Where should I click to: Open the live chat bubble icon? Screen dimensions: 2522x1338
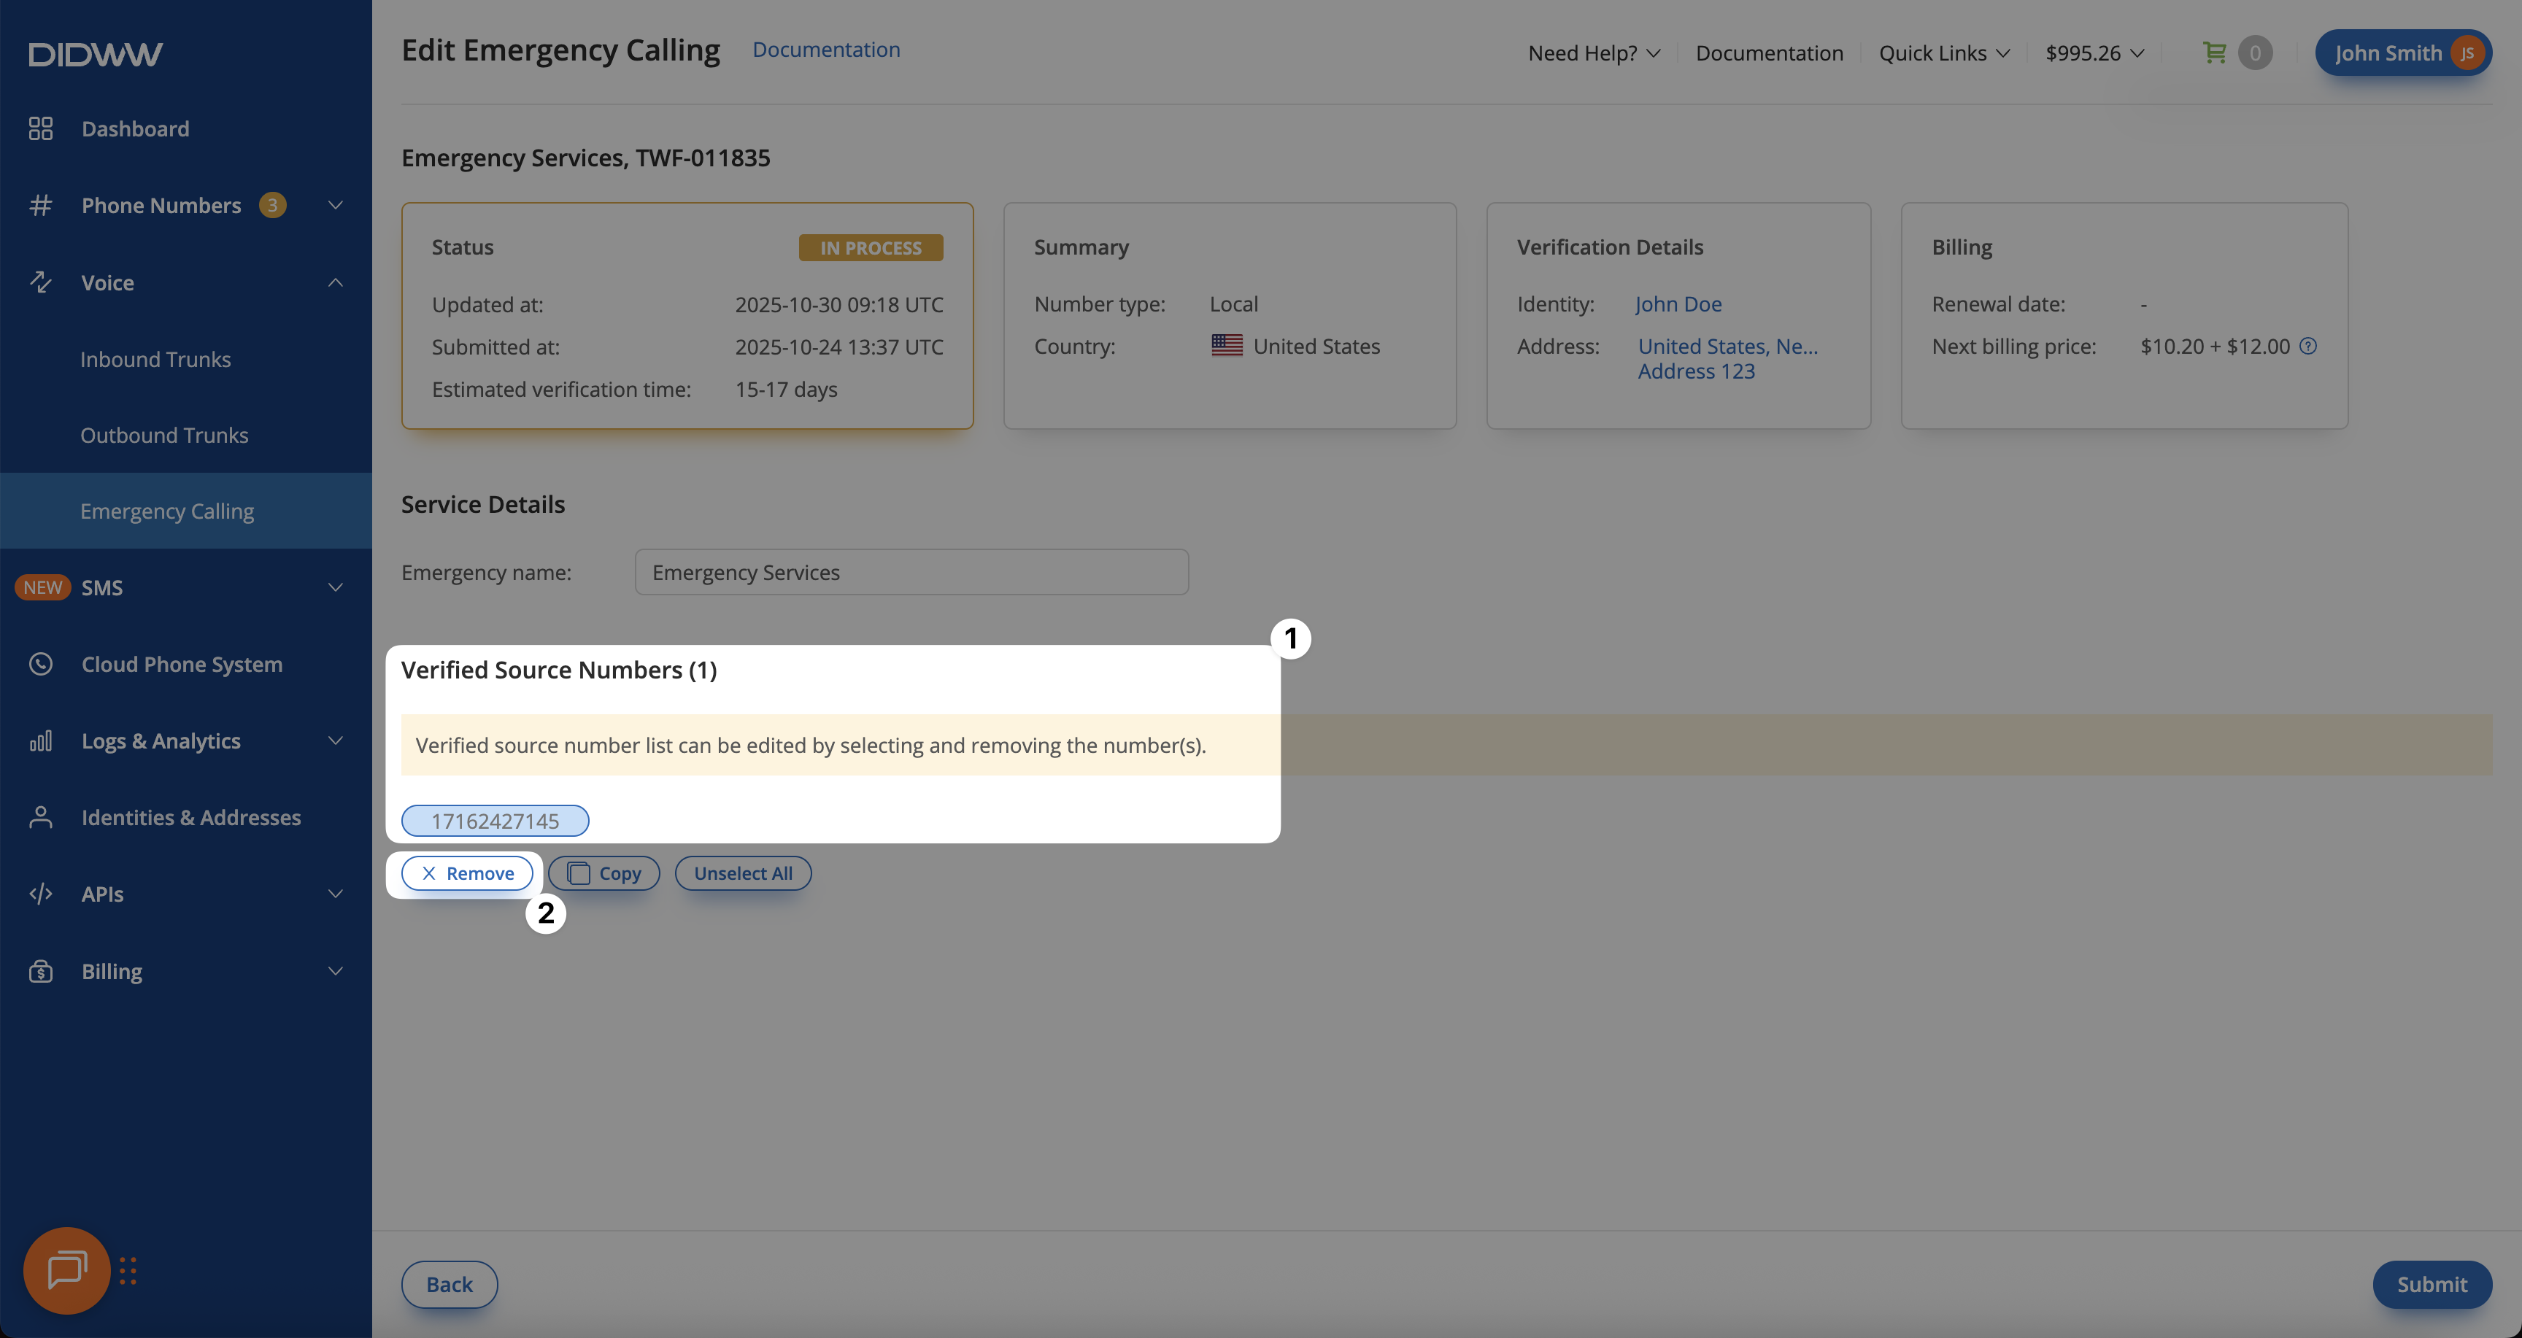click(x=66, y=1269)
